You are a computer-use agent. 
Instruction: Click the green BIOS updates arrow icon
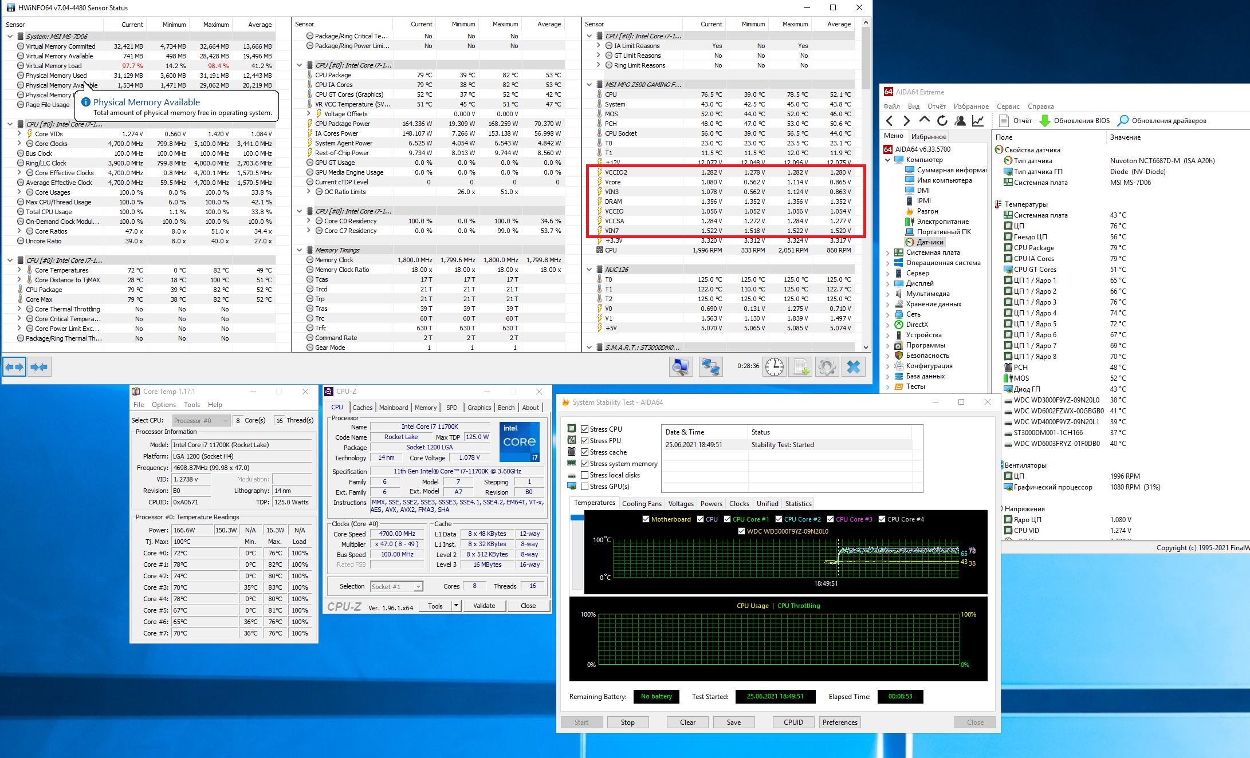point(1044,121)
